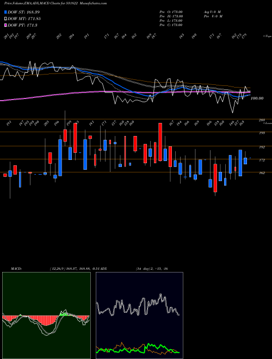Open the dark blue ADX indicator panel
Image resolution: width=272 pixels, height=359 pixels.
(x=139, y=315)
